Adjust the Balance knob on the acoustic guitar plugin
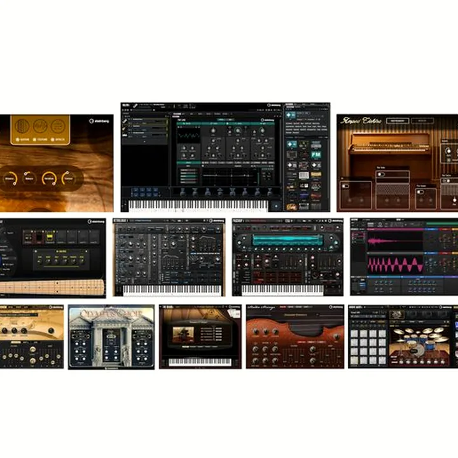Screen dimensions: 458x458 coord(29,179)
